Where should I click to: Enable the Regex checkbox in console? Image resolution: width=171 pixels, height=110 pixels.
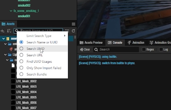pos(144,49)
